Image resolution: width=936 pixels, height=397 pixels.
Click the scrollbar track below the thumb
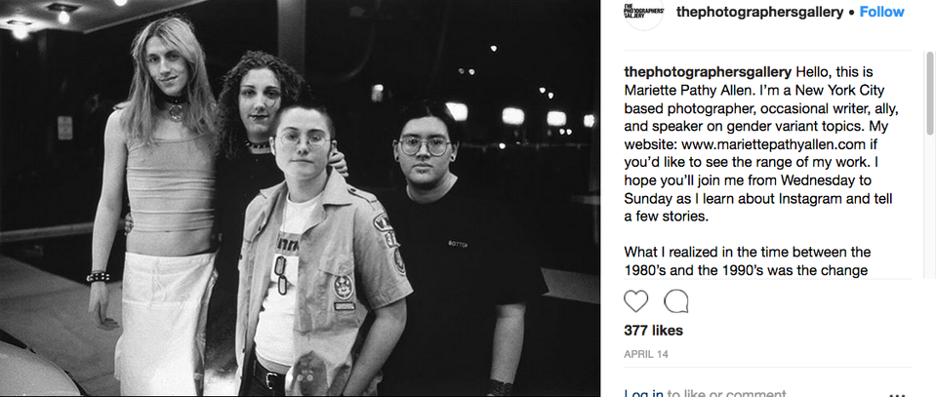pyautogui.click(x=929, y=206)
